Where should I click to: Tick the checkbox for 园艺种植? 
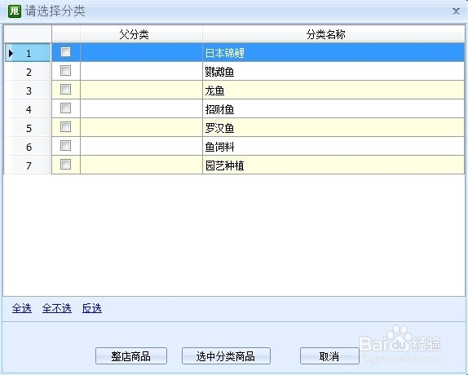[x=65, y=165]
